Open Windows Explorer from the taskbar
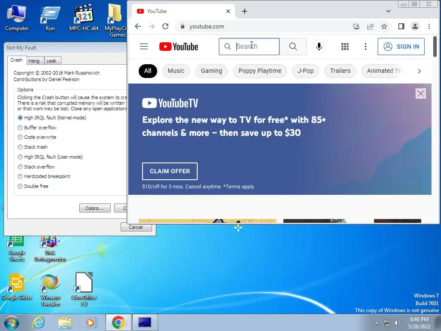This screenshot has height=331, width=441. point(65,322)
